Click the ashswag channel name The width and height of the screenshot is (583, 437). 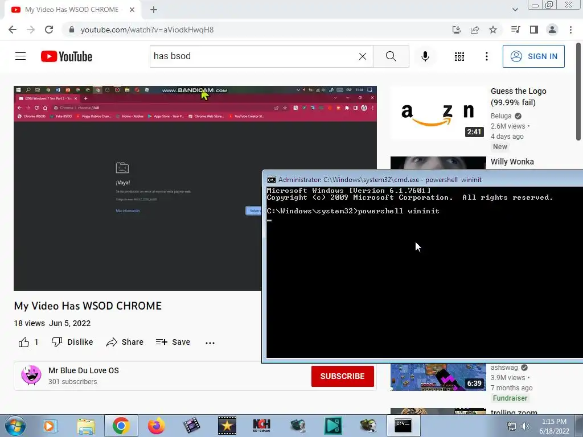click(504, 368)
